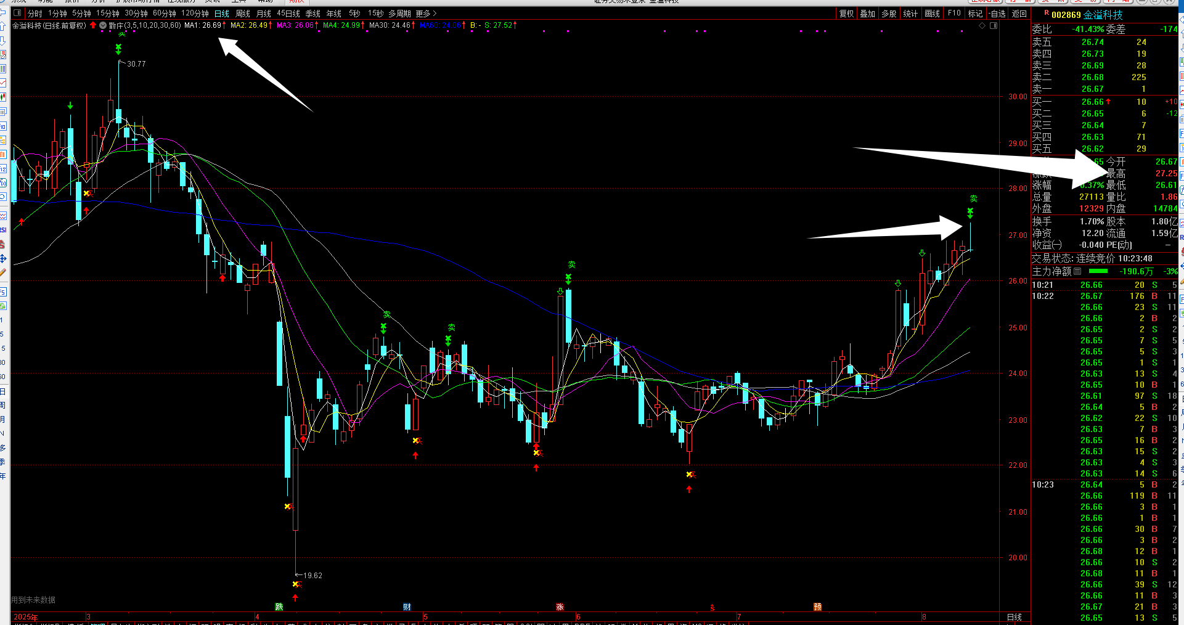Click stock code 002869
The height and width of the screenshot is (625, 1184).
[1066, 15]
